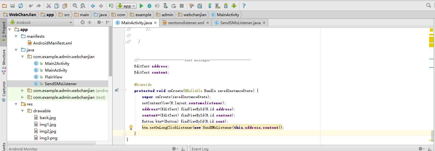Open the AVD Manager icon
This screenshot has width=435, height=151.
click(218, 6)
